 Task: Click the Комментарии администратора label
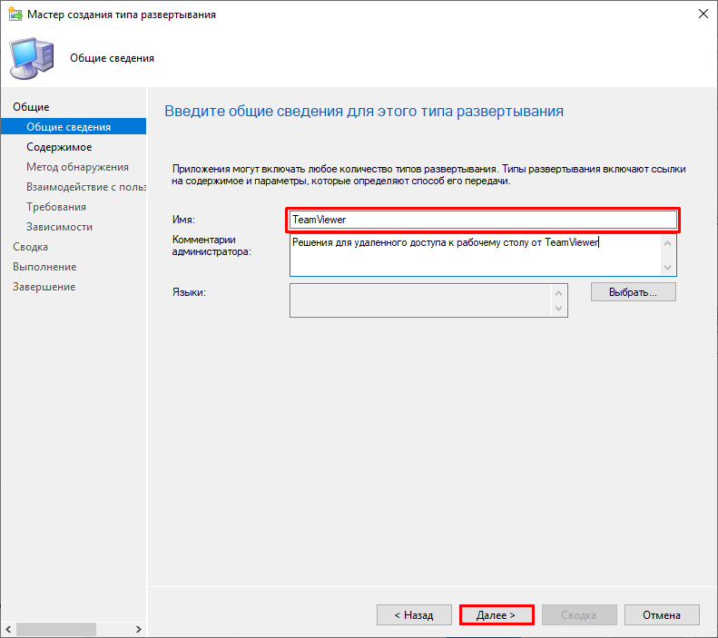point(211,246)
